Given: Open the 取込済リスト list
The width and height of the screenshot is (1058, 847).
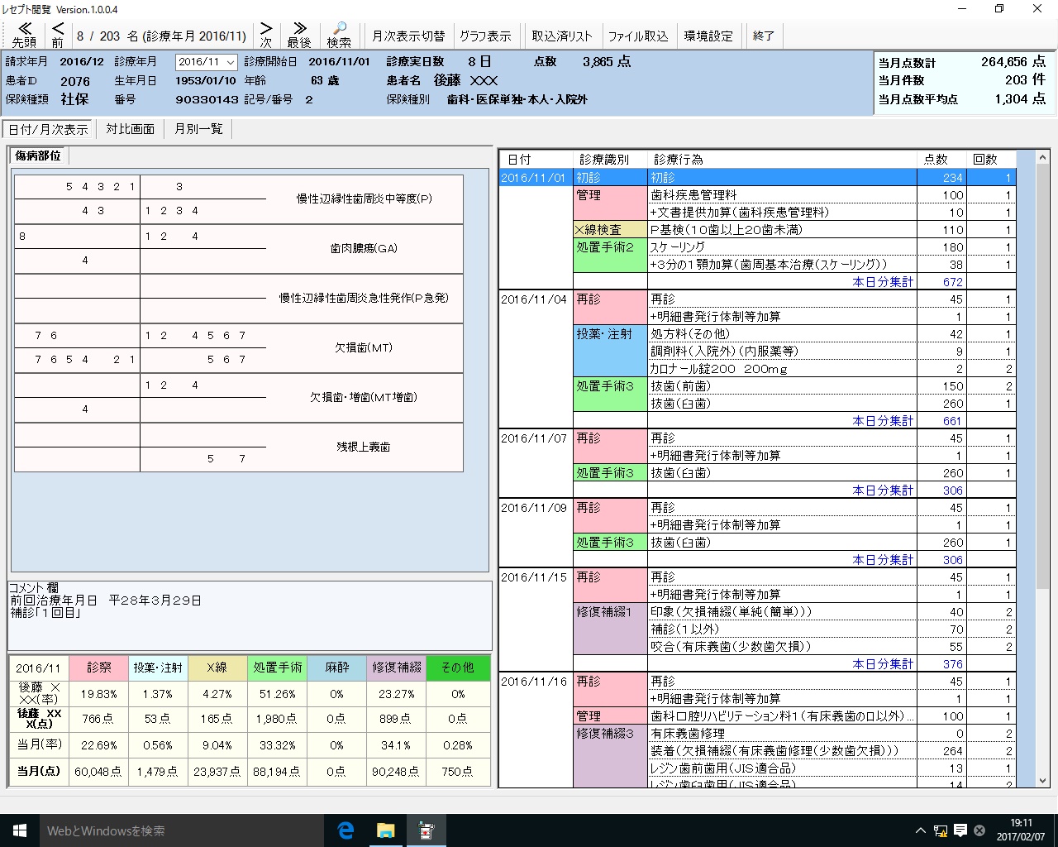Looking at the screenshot, I should click(562, 36).
